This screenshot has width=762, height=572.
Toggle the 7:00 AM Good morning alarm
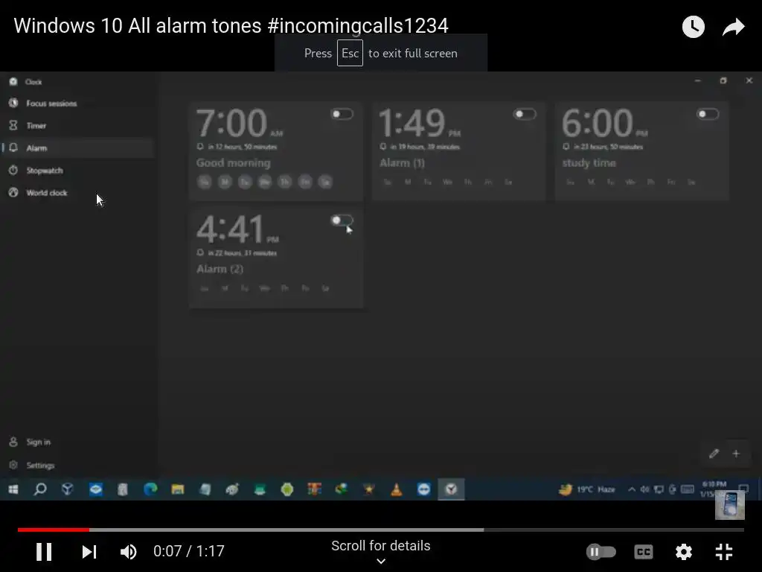point(342,114)
